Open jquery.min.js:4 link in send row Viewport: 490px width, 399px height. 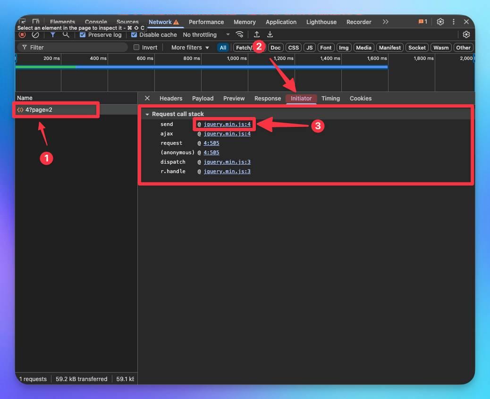227,124
